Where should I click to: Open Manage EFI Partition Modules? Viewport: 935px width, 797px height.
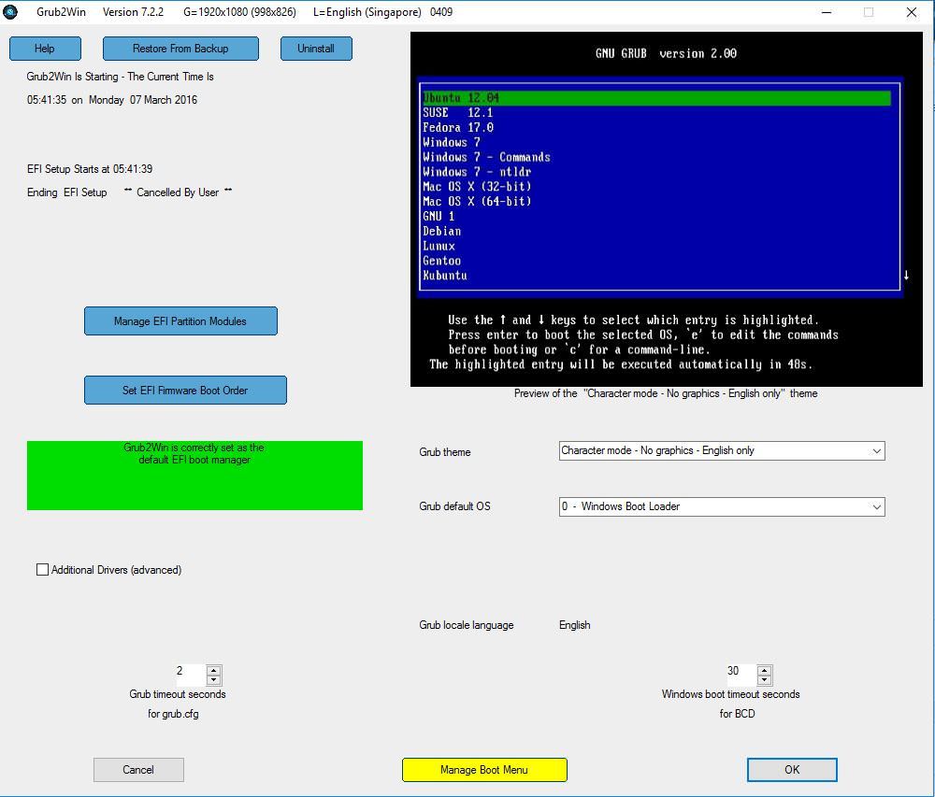[x=180, y=320]
